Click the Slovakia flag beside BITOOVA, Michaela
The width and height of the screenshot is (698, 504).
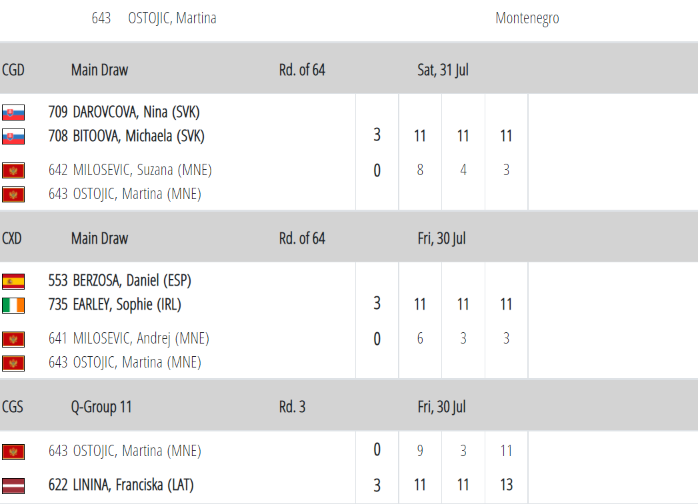click(x=13, y=136)
